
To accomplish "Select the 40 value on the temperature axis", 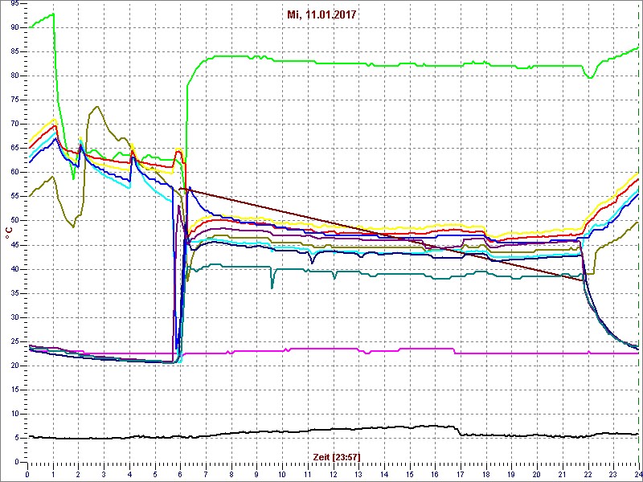I will [14, 269].
